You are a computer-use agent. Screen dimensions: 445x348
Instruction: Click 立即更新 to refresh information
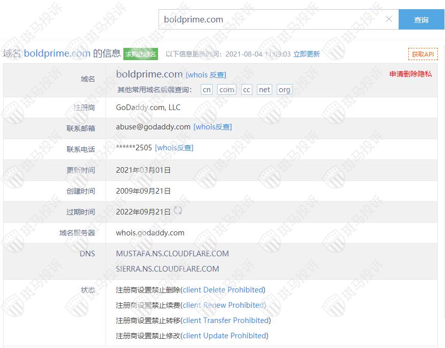pyautogui.click(x=306, y=54)
